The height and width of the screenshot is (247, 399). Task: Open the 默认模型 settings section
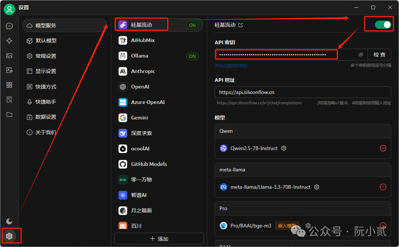(65, 41)
